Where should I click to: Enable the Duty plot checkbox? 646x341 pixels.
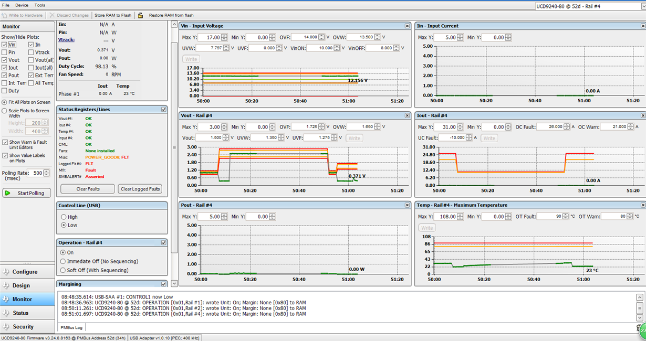point(5,91)
